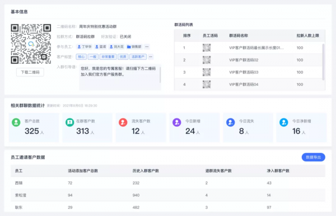
Task: Open the QR thumbnail for VIP客户群活码02
Action: [x=207, y=60]
